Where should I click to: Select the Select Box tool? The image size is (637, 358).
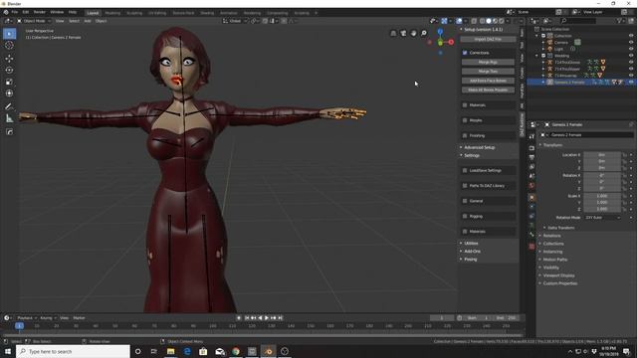9,34
